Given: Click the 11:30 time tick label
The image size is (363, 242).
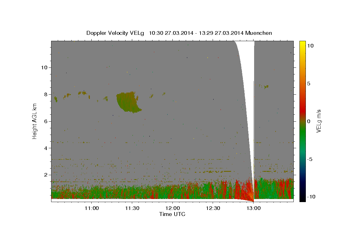Looking at the screenshot, I should [x=132, y=208].
